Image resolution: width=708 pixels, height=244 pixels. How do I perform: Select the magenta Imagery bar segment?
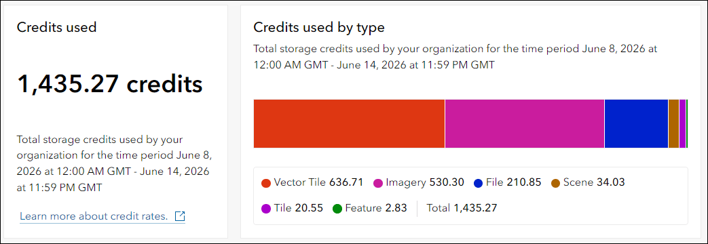pyautogui.click(x=525, y=123)
